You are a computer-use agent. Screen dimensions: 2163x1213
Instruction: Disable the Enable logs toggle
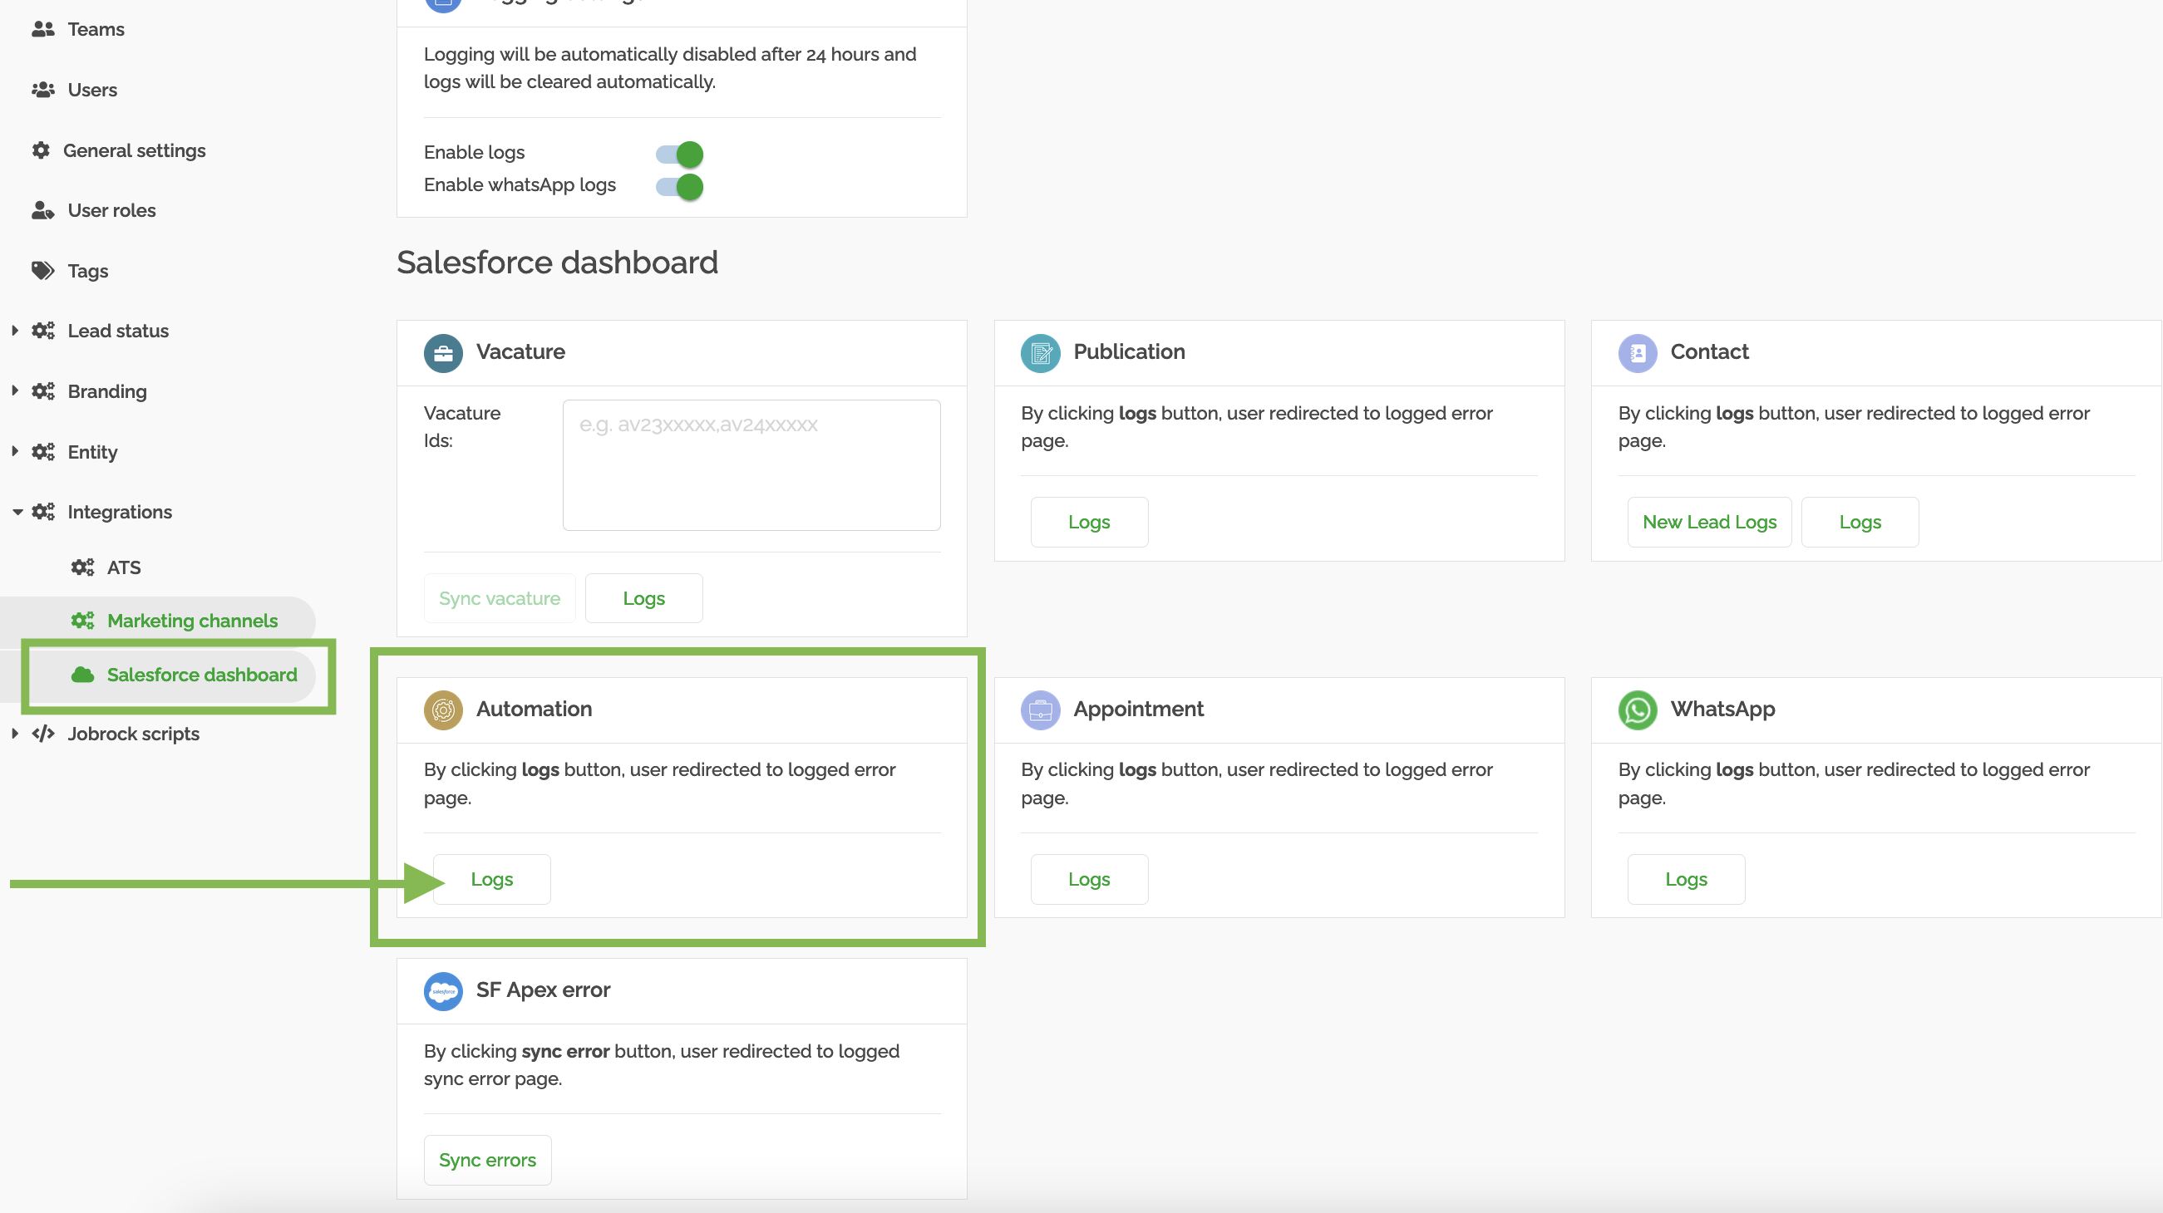680,154
